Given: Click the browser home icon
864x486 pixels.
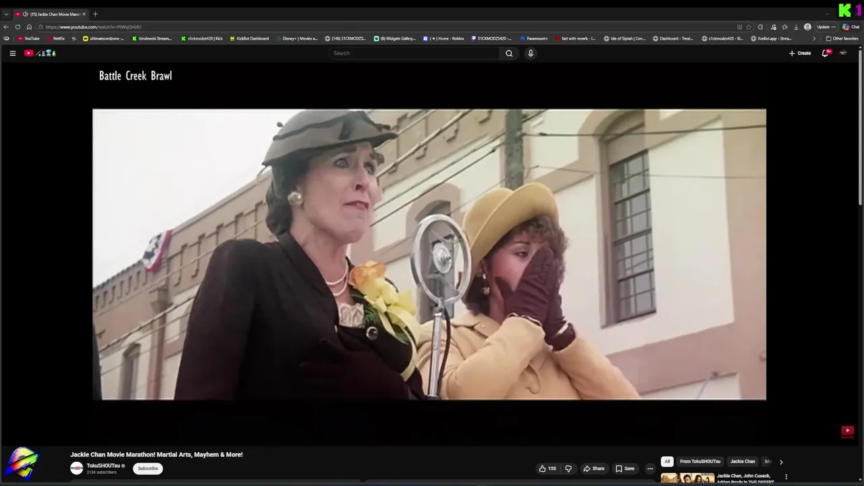Looking at the screenshot, I should (x=29, y=27).
